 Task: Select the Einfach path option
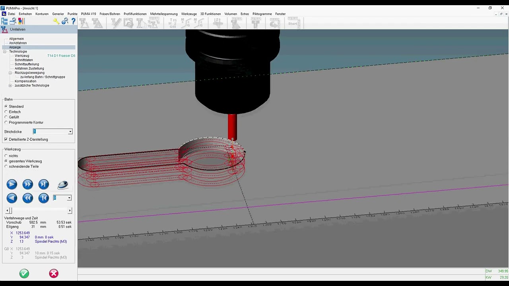click(x=6, y=112)
